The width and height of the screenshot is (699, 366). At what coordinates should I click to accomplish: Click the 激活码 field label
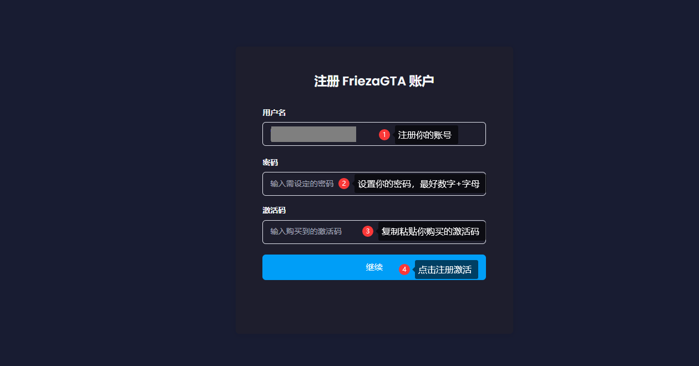click(x=274, y=211)
